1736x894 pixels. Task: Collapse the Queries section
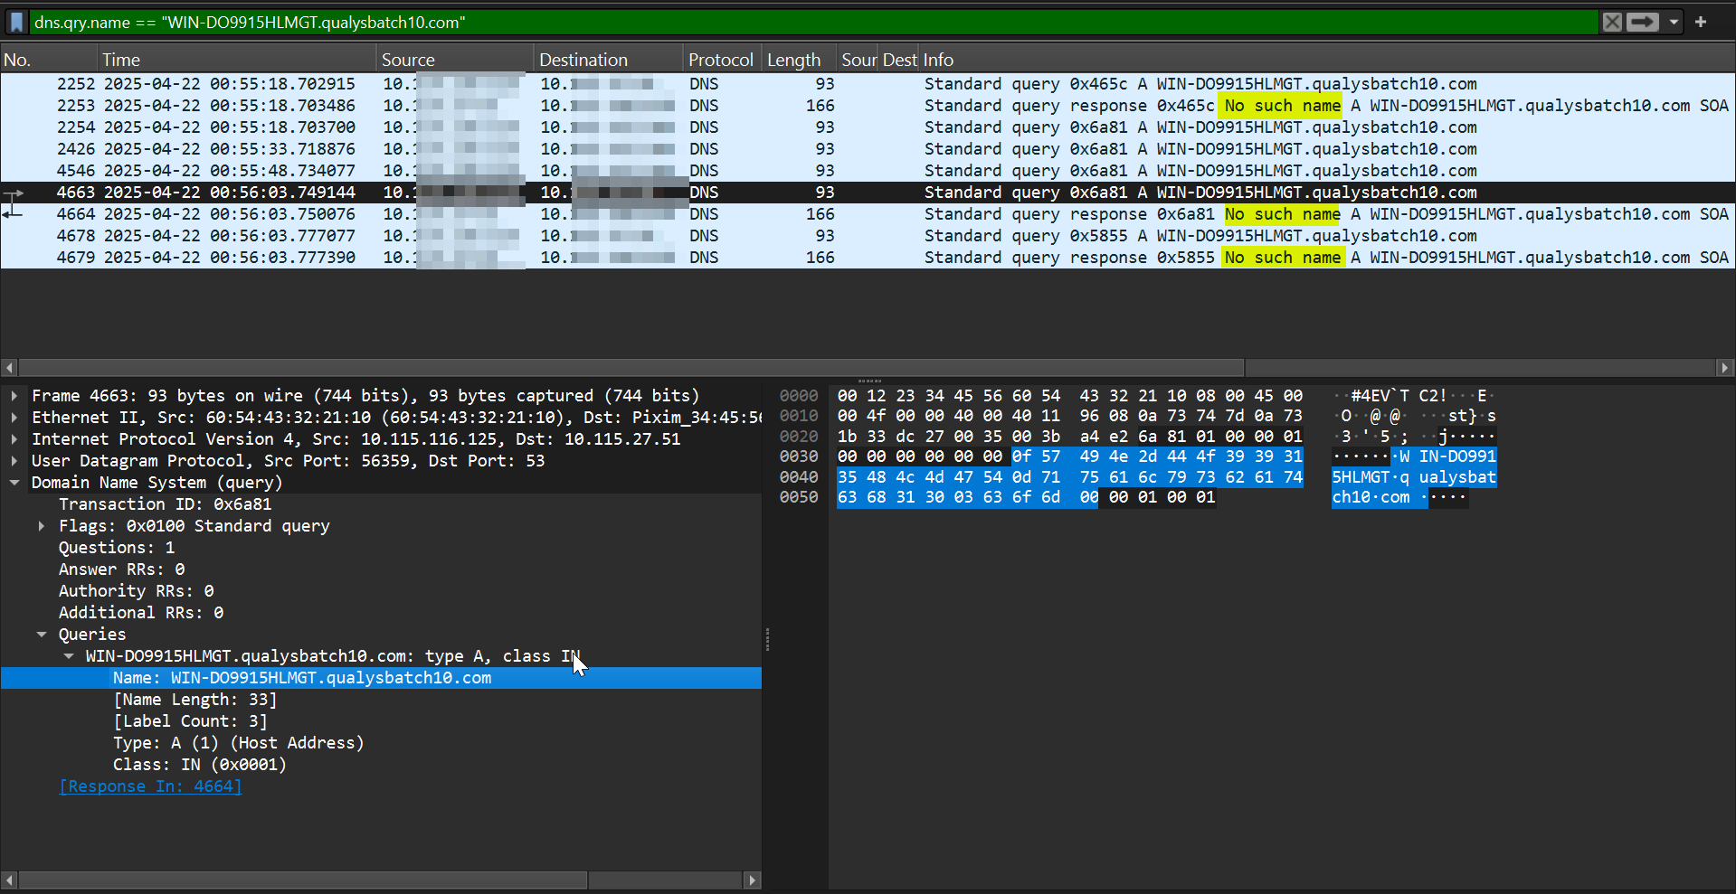pyautogui.click(x=42, y=634)
